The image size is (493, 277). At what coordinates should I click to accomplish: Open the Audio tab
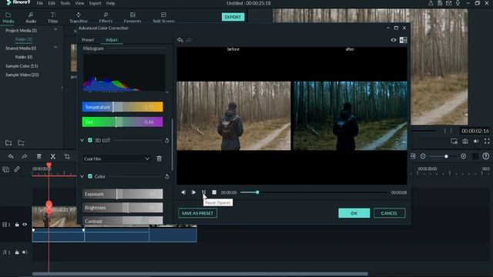click(x=31, y=18)
